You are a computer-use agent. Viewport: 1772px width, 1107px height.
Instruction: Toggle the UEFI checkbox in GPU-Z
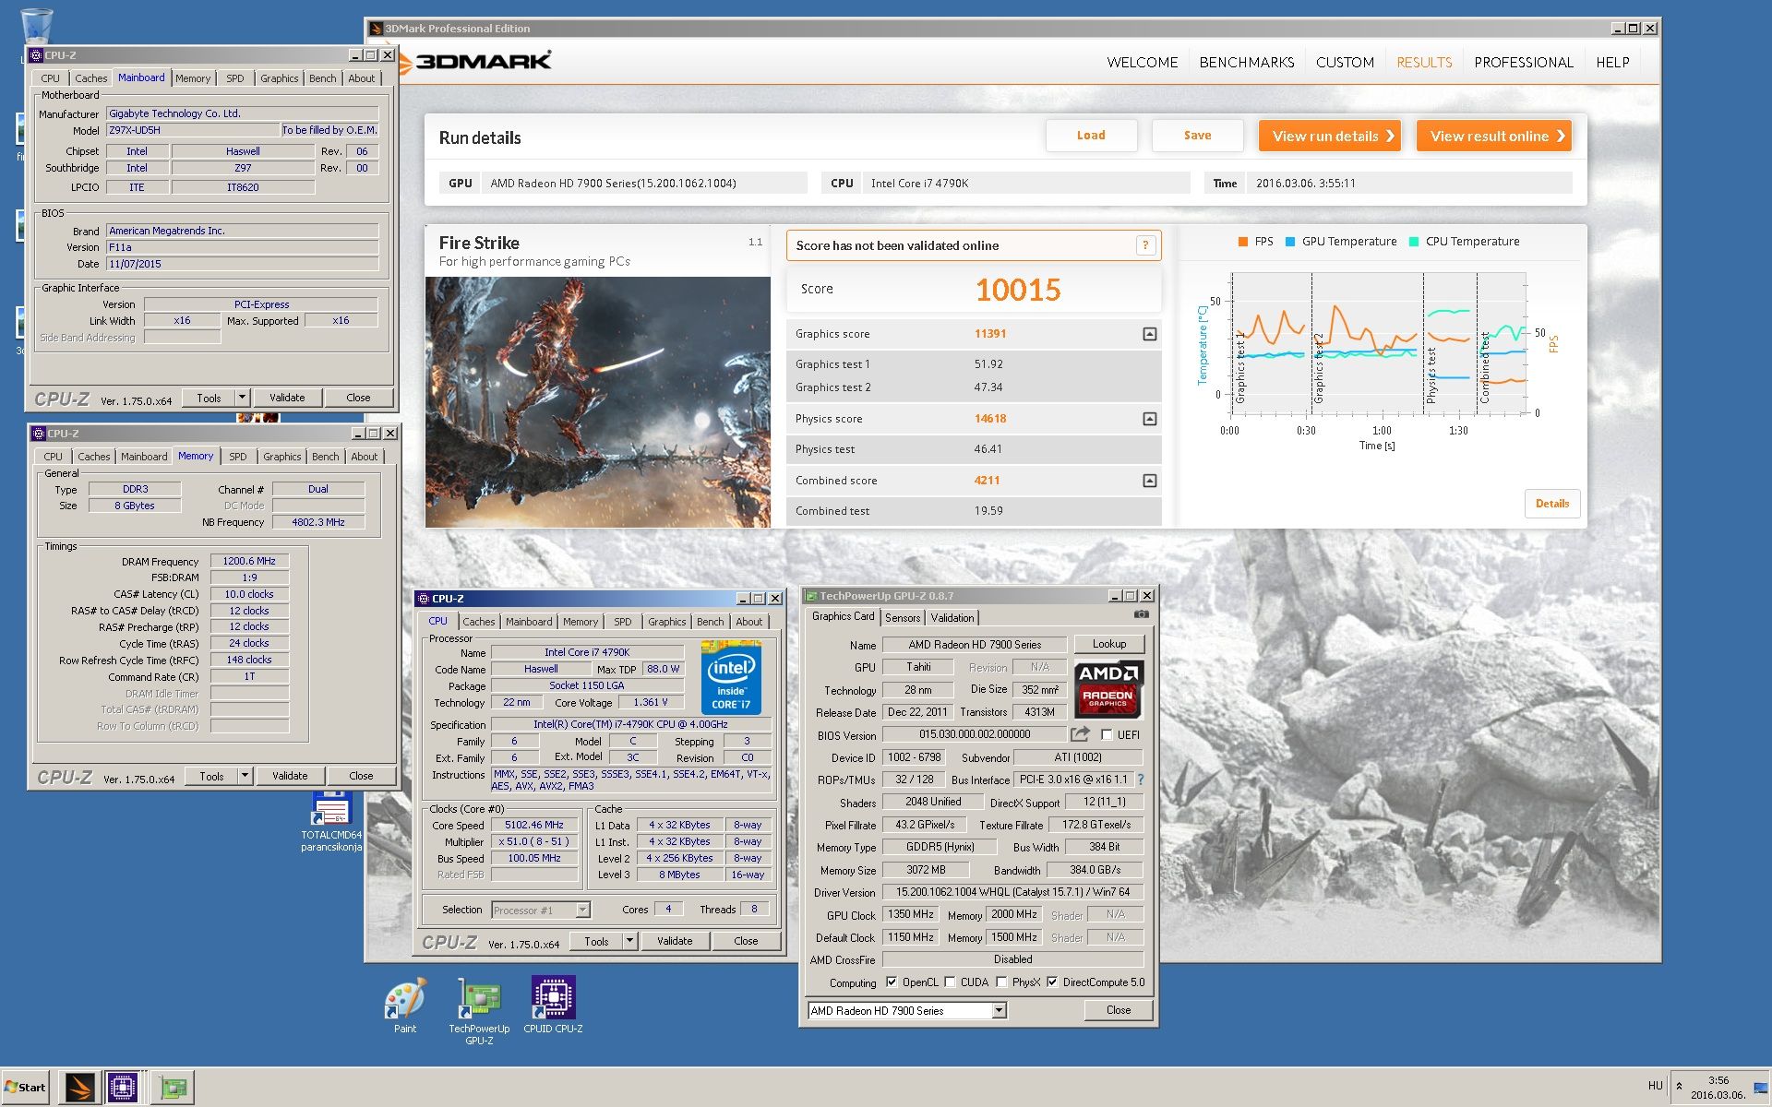point(1107,735)
